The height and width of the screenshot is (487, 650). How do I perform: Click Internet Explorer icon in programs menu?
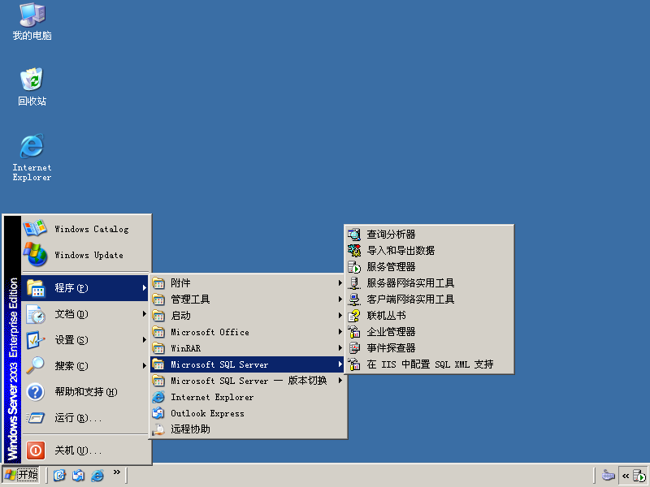[158, 397]
